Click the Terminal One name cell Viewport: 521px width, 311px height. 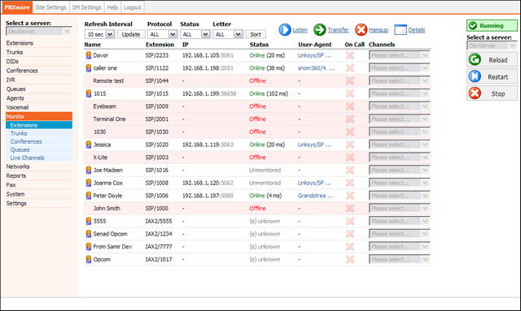click(109, 119)
